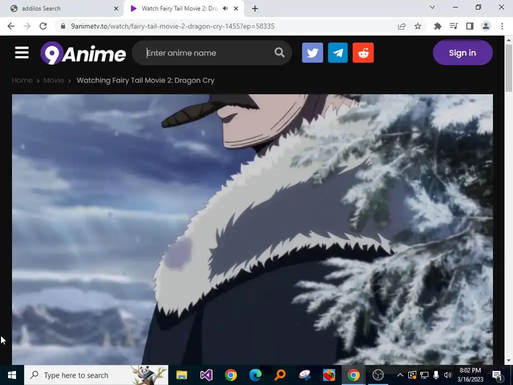Open the orange magnifier taskbar app

click(280, 375)
